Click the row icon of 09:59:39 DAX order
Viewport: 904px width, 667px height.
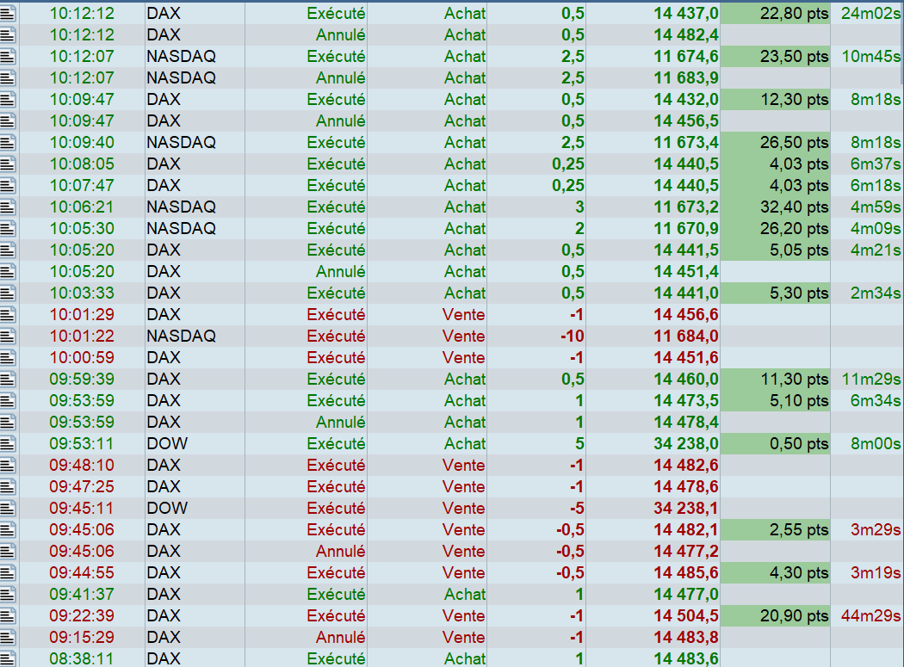point(8,380)
